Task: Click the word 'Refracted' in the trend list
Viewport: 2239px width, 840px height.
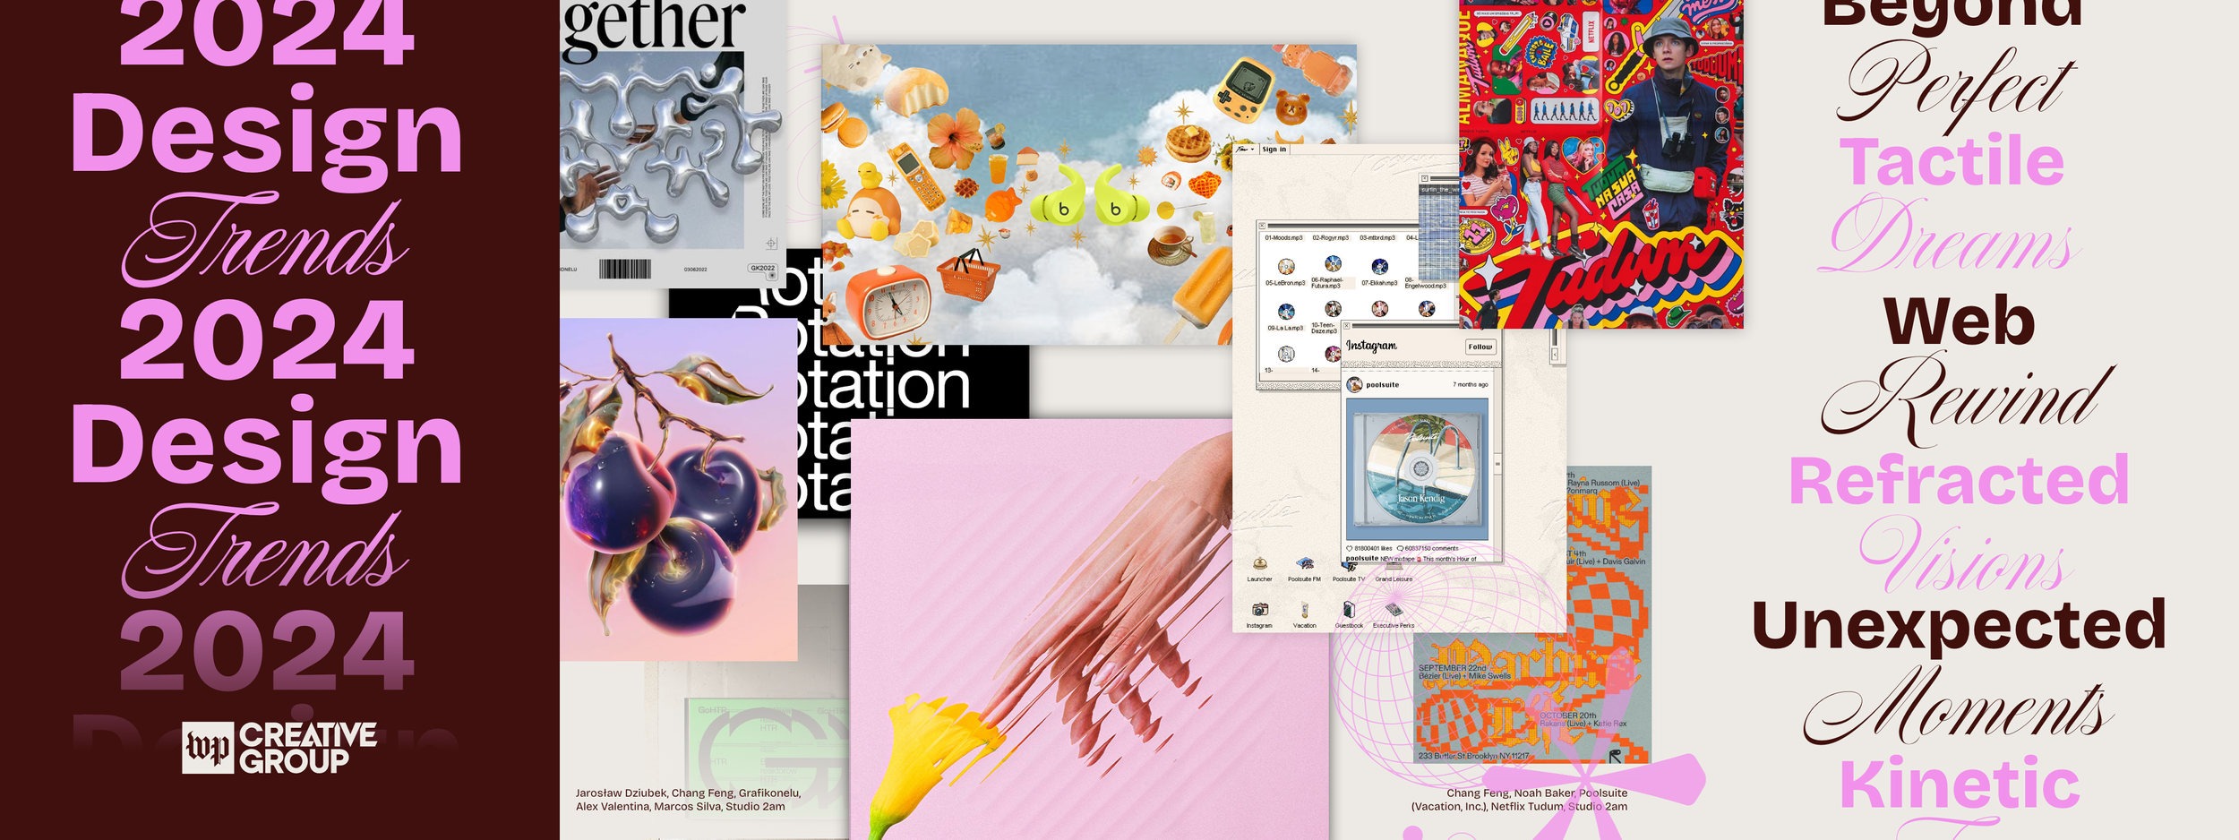Action: pos(1959,481)
